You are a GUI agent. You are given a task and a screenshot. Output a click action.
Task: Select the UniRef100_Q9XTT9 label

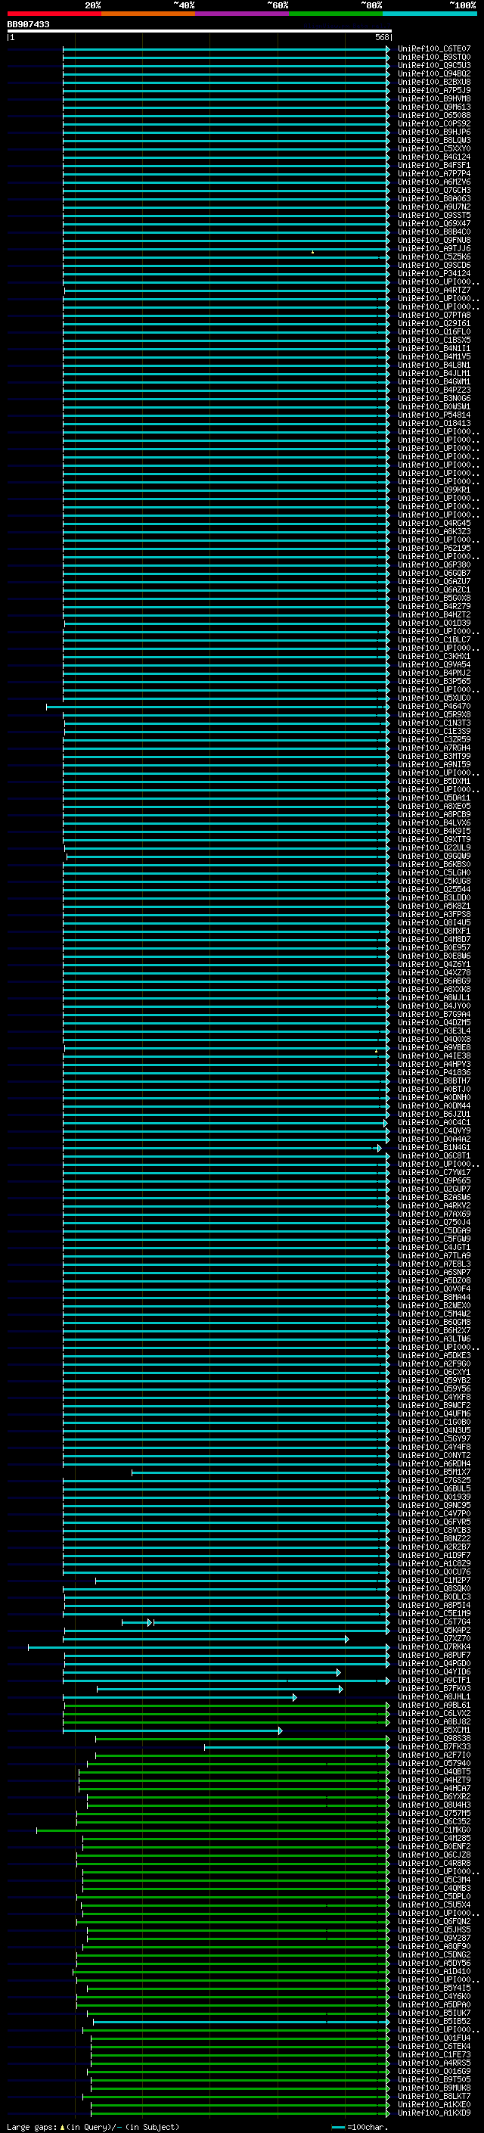[433, 840]
